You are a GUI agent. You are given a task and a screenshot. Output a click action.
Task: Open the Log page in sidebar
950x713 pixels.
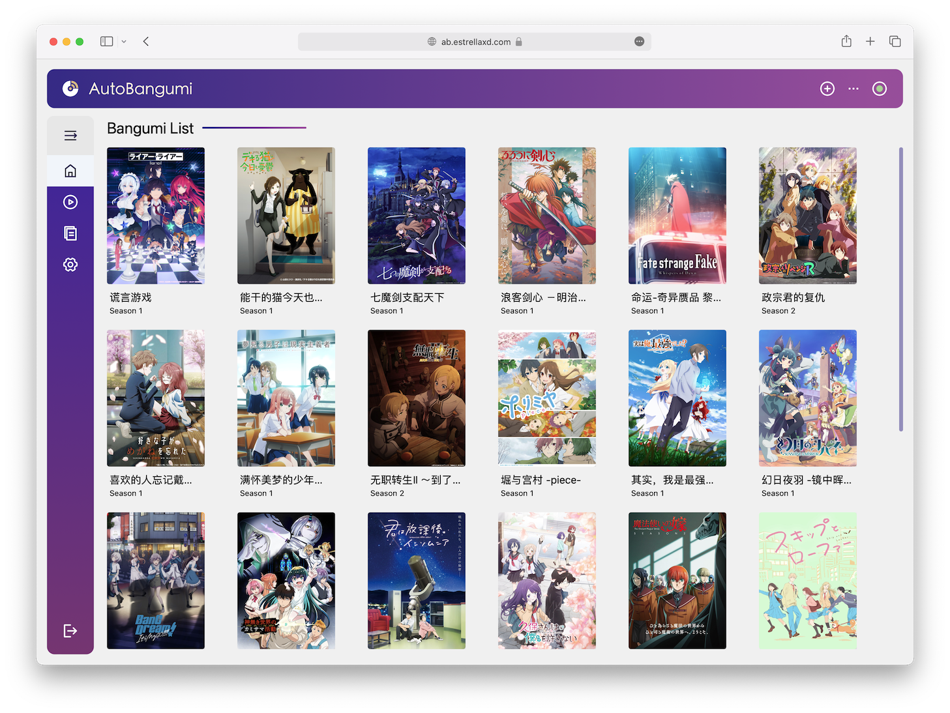pos(70,233)
